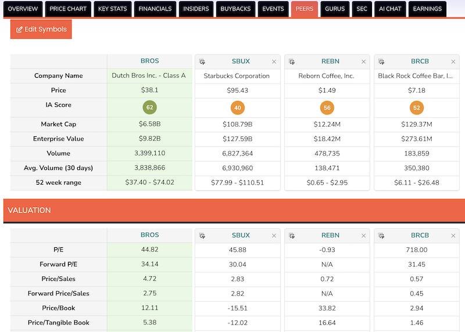This screenshot has height=332, width=465.
Task: Click the icon left of SBUX in Valuation table
Action: [202, 236]
